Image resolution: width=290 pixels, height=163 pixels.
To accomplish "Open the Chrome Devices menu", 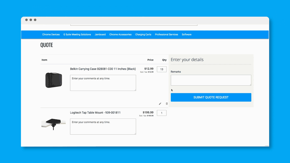I will (51, 35).
